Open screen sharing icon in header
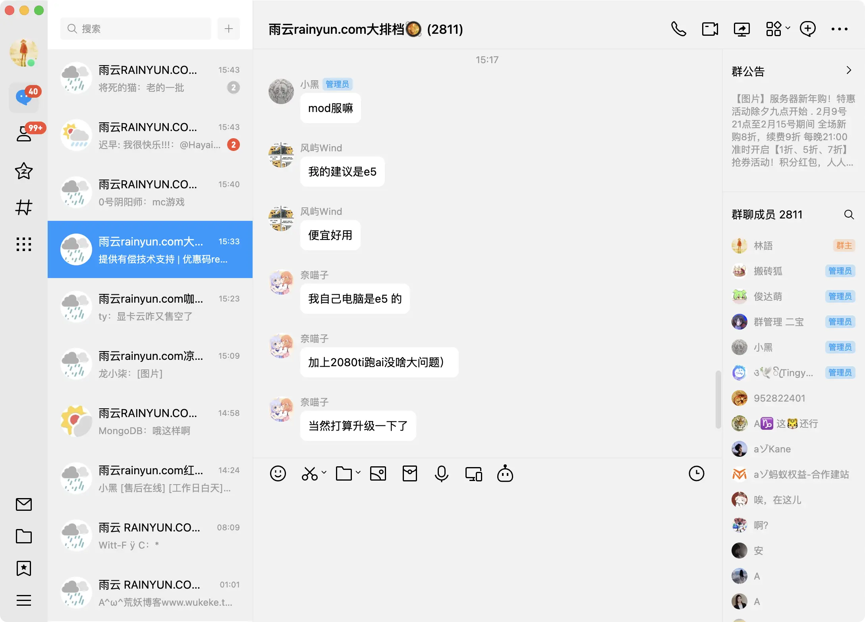Viewport: 865px width, 622px height. click(741, 29)
